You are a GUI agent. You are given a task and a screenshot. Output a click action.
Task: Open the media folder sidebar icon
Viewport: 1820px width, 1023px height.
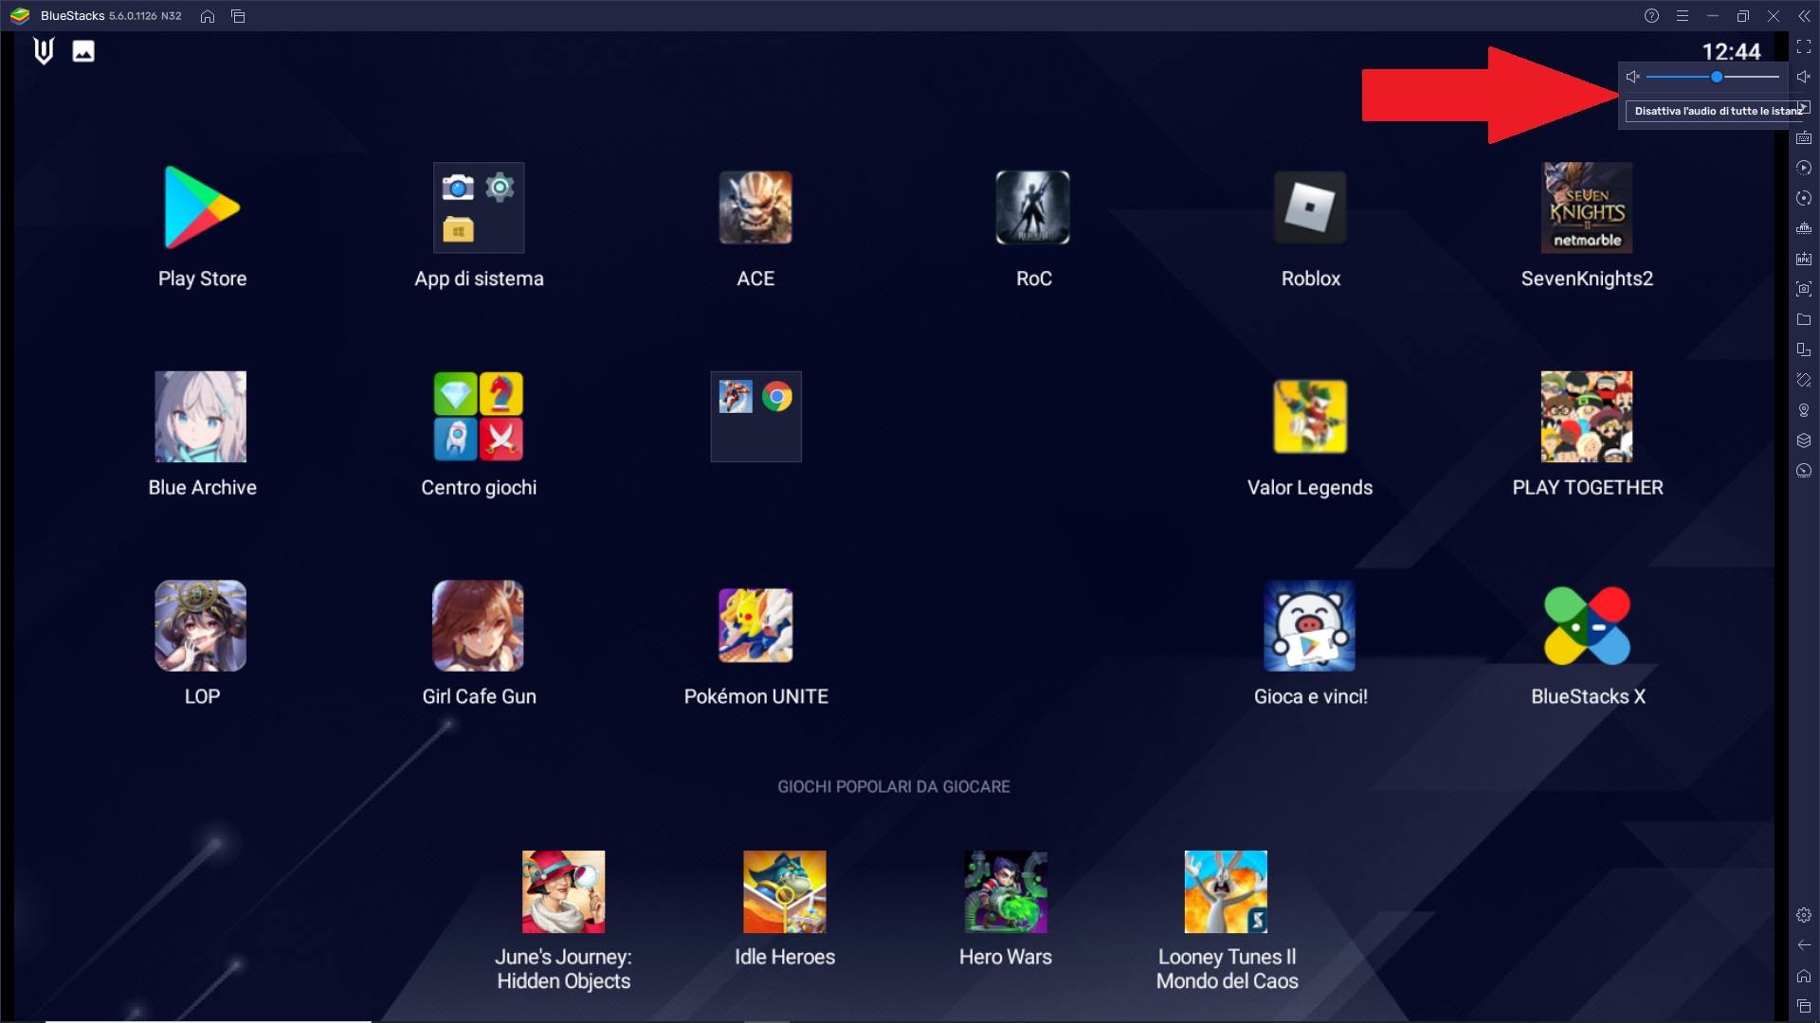(1804, 319)
